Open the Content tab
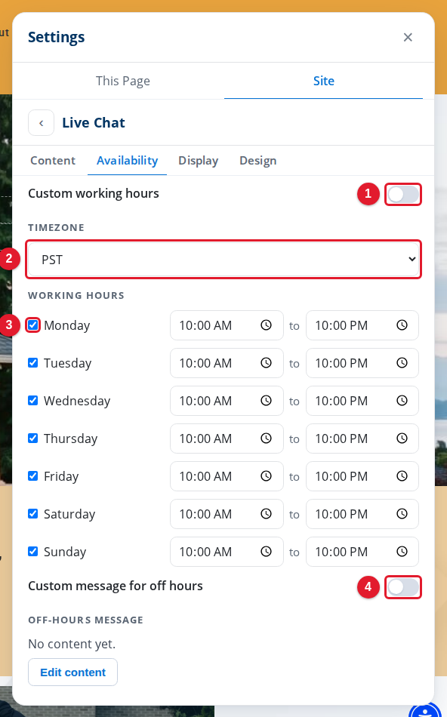Screen dimensions: 447x717 click(x=53, y=161)
